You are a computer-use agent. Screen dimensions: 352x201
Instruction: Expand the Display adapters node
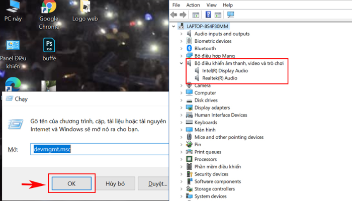(x=181, y=108)
